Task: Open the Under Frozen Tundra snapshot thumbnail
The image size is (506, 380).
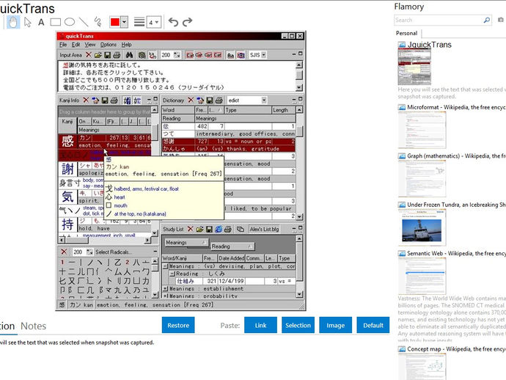Action: (x=422, y=227)
